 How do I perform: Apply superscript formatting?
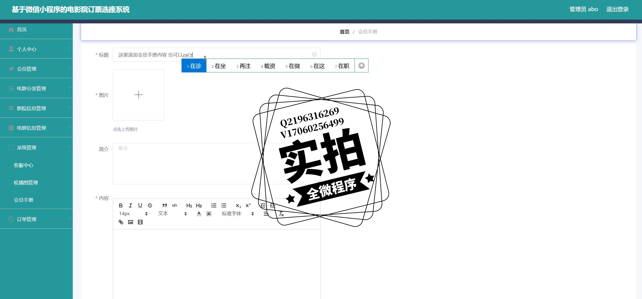[248, 205]
